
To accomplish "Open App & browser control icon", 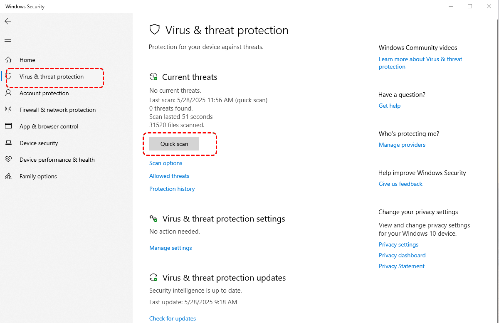I will [x=8, y=126].
